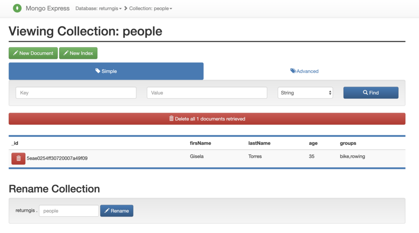
Task: Click the Rename collection button
Action: pos(117,211)
